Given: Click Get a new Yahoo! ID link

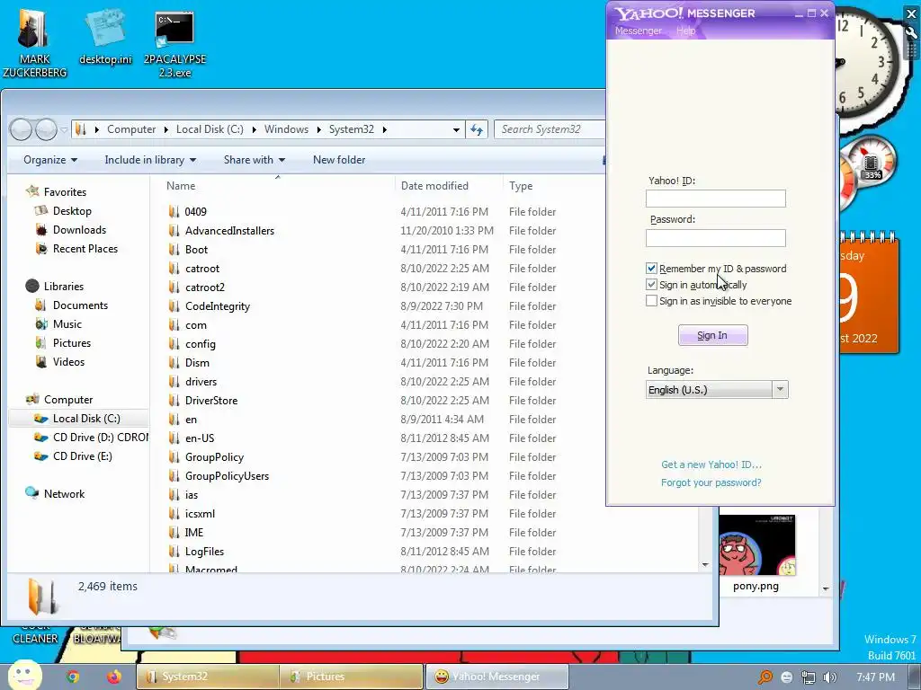Looking at the screenshot, I should point(711,464).
